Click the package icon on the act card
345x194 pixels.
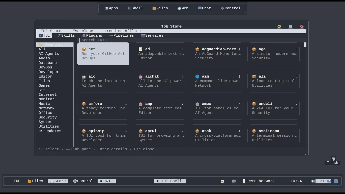[84, 49]
